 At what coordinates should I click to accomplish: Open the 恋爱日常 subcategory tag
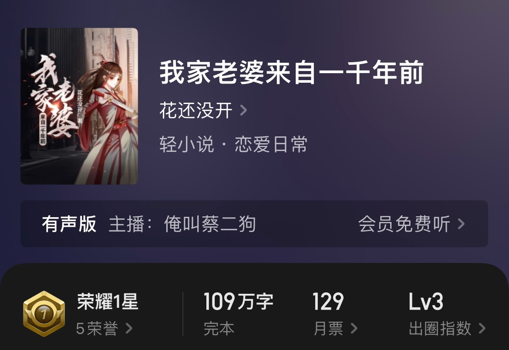[x=271, y=144]
